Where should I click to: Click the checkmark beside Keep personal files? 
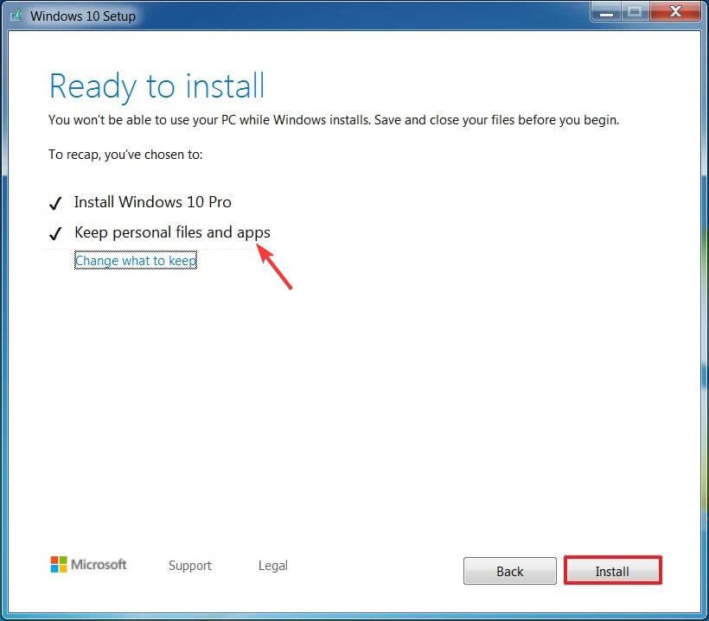55,233
